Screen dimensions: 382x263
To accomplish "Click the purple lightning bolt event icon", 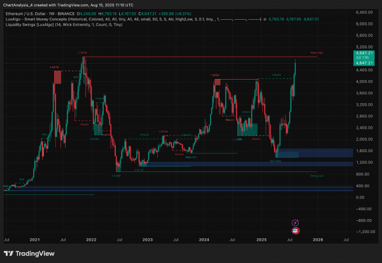I will [295, 223].
